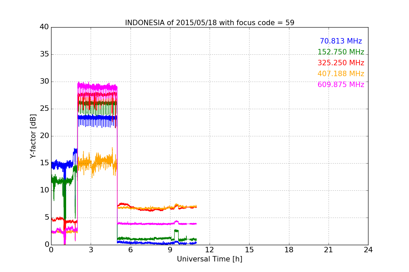Click the 325.250 MHz legend label
The width and height of the screenshot is (409, 272).
tap(341, 63)
